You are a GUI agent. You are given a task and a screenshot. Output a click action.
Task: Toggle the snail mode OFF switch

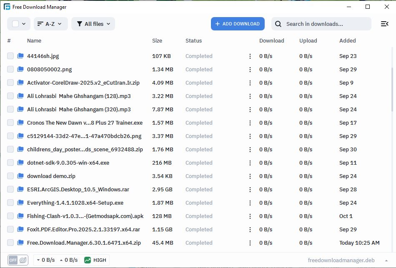(x=18, y=260)
